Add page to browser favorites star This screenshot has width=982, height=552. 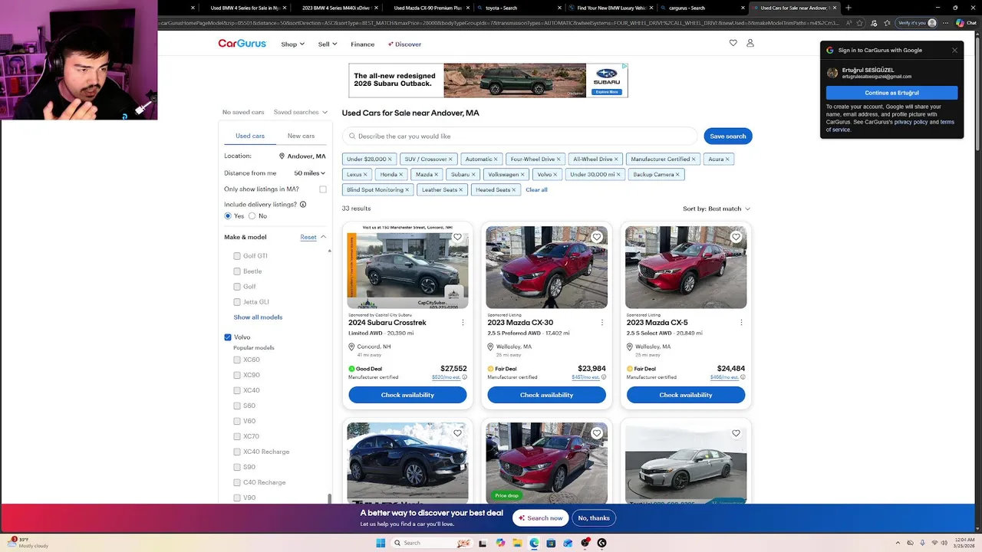pos(861,23)
